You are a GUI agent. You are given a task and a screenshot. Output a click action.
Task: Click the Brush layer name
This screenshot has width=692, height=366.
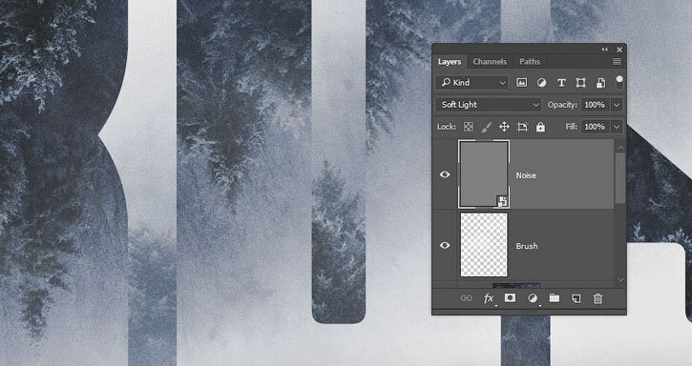(x=527, y=246)
